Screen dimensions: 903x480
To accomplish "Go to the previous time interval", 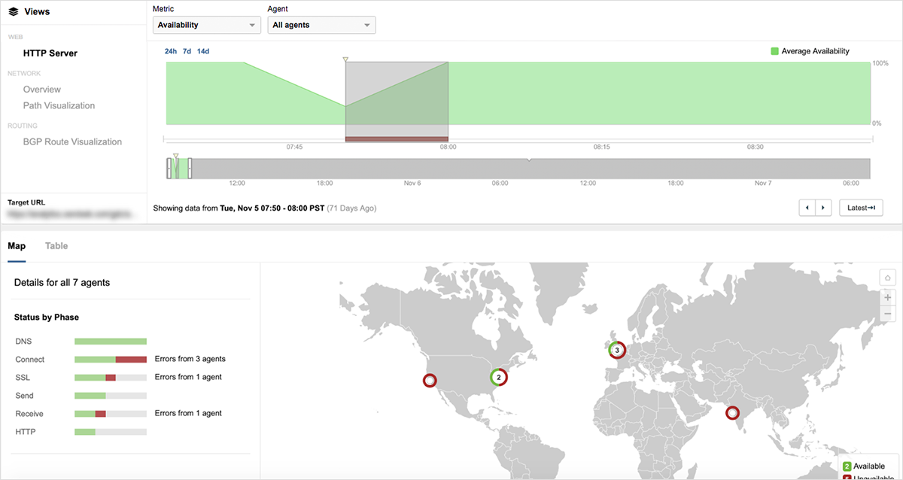I will pyautogui.click(x=807, y=208).
